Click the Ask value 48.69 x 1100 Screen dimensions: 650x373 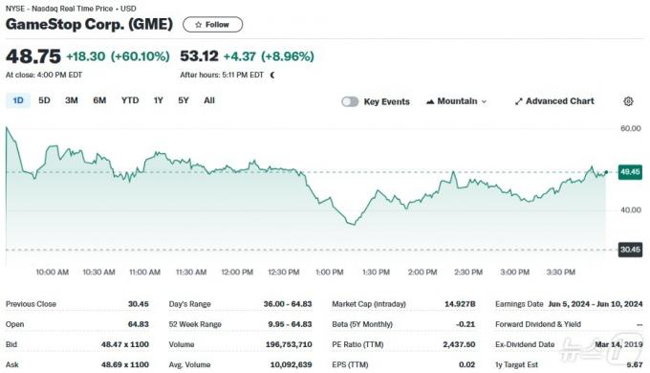(125, 364)
